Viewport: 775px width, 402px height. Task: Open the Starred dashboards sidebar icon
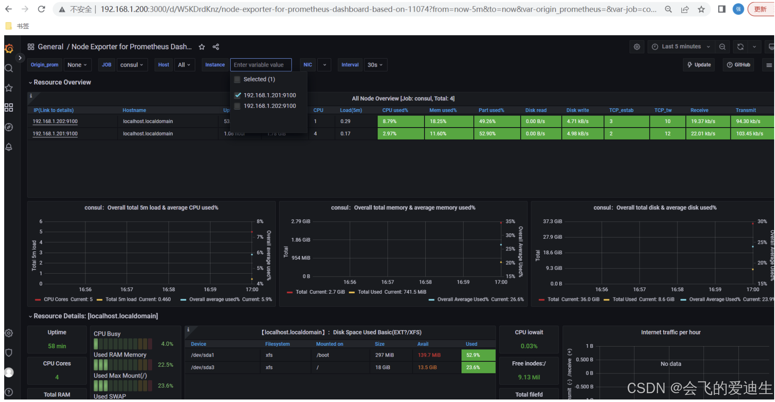point(9,88)
